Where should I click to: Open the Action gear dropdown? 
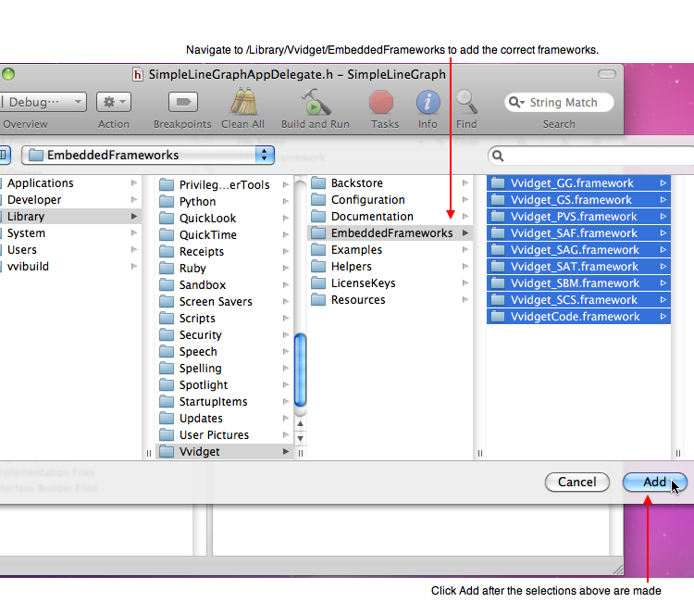click(114, 102)
